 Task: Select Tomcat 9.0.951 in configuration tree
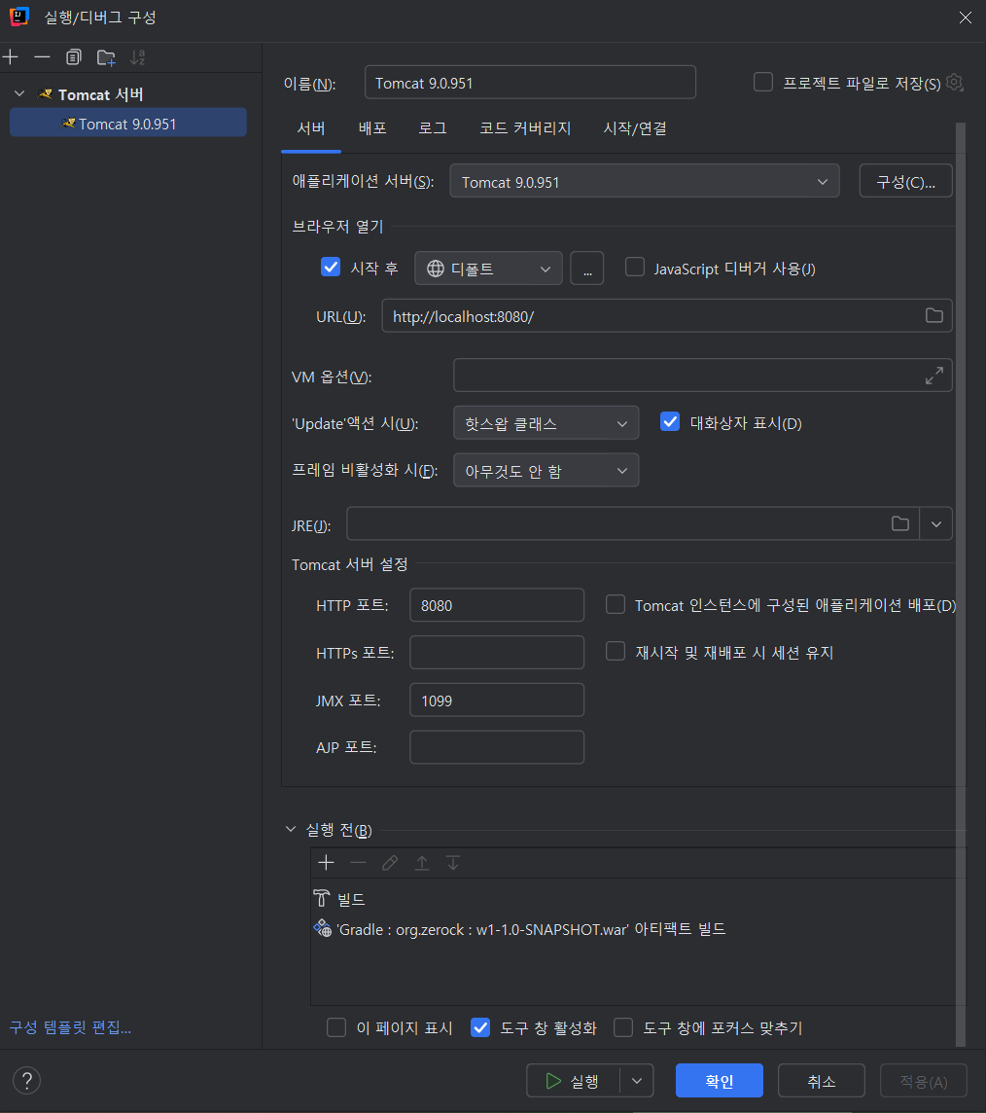click(x=127, y=123)
